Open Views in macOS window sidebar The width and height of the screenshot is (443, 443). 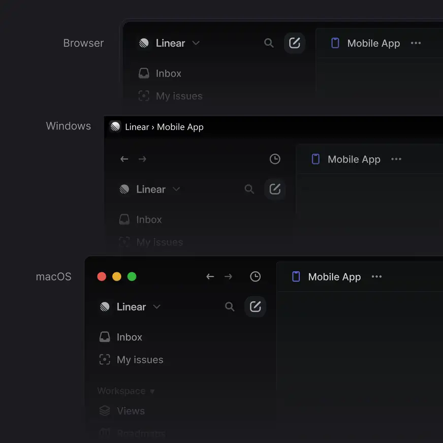click(x=122, y=411)
